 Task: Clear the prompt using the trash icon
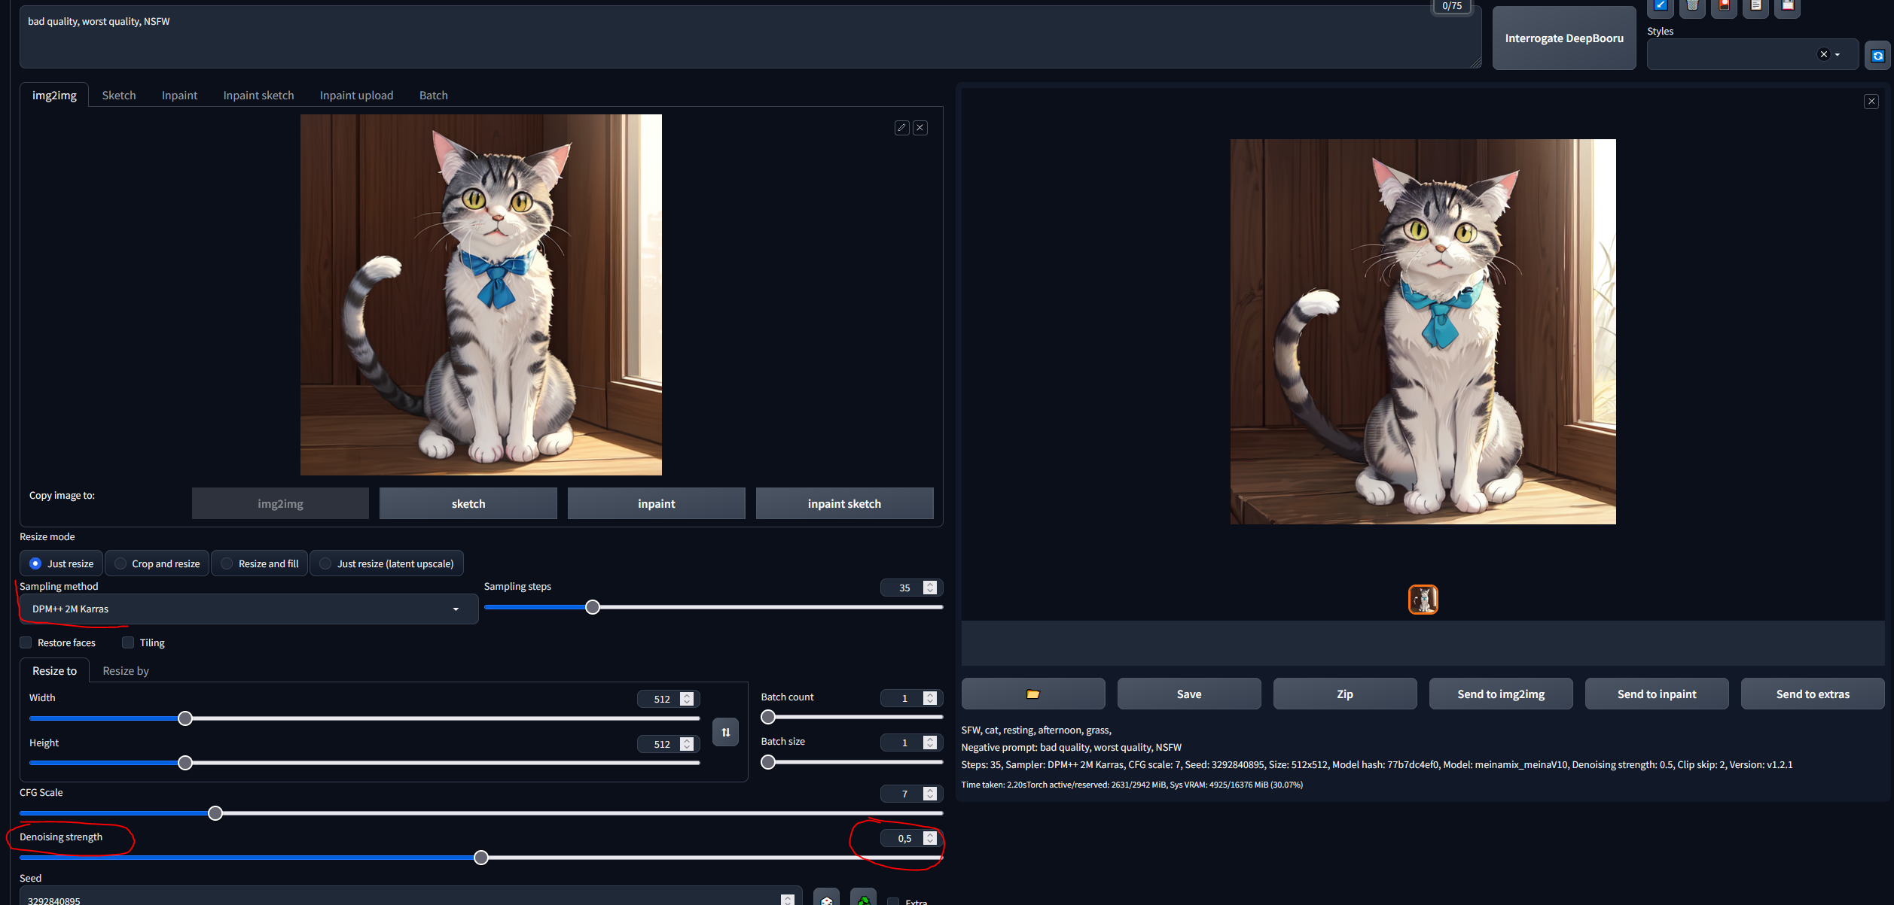(x=1692, y=6)
